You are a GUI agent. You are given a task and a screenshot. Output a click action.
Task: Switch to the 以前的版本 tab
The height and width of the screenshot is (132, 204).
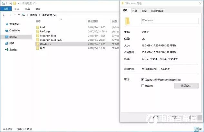click(x=157, y=11)
